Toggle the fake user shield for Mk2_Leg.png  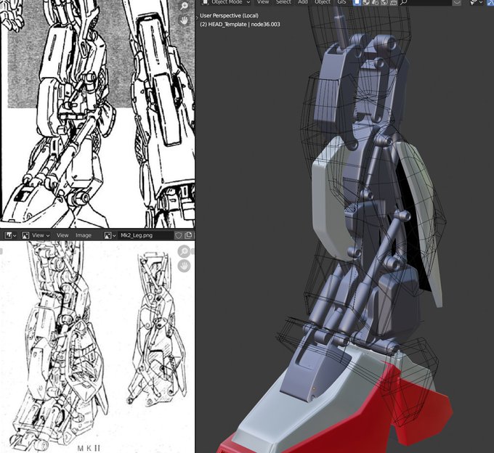[x=179, y=235]
